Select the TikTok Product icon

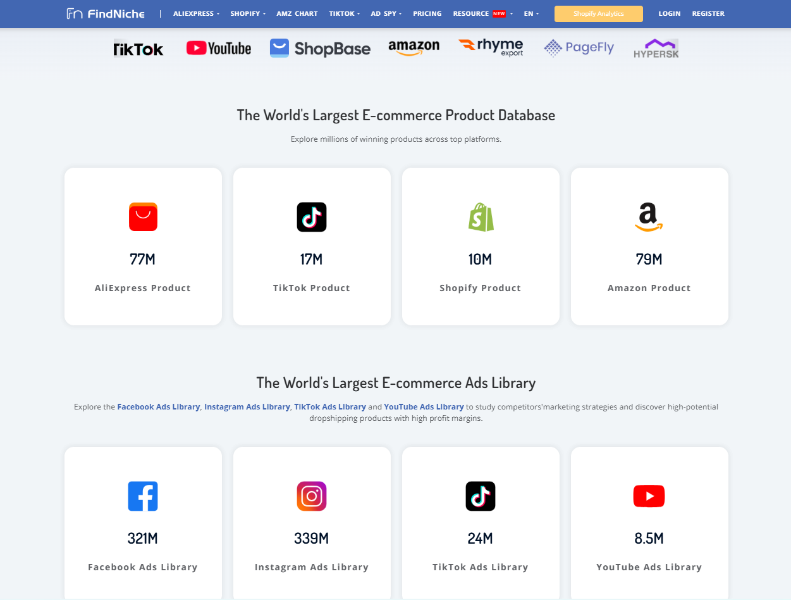312,216
